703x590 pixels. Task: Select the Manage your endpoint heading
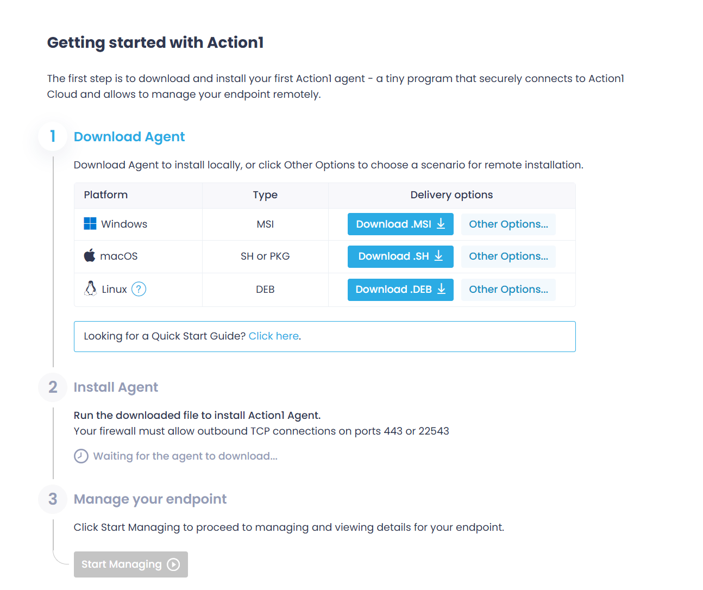[x=150, y=499]
